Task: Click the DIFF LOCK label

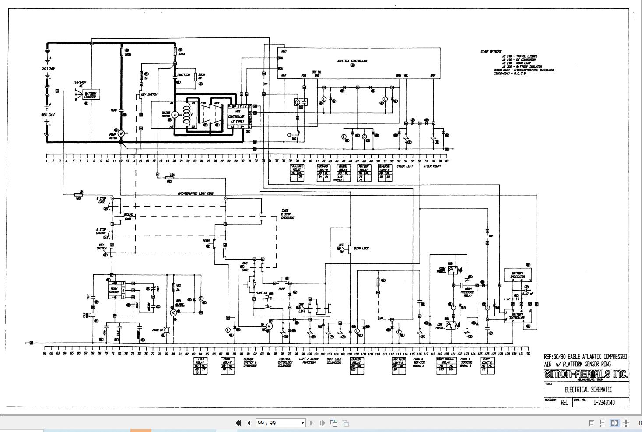Action: [361, 248]
